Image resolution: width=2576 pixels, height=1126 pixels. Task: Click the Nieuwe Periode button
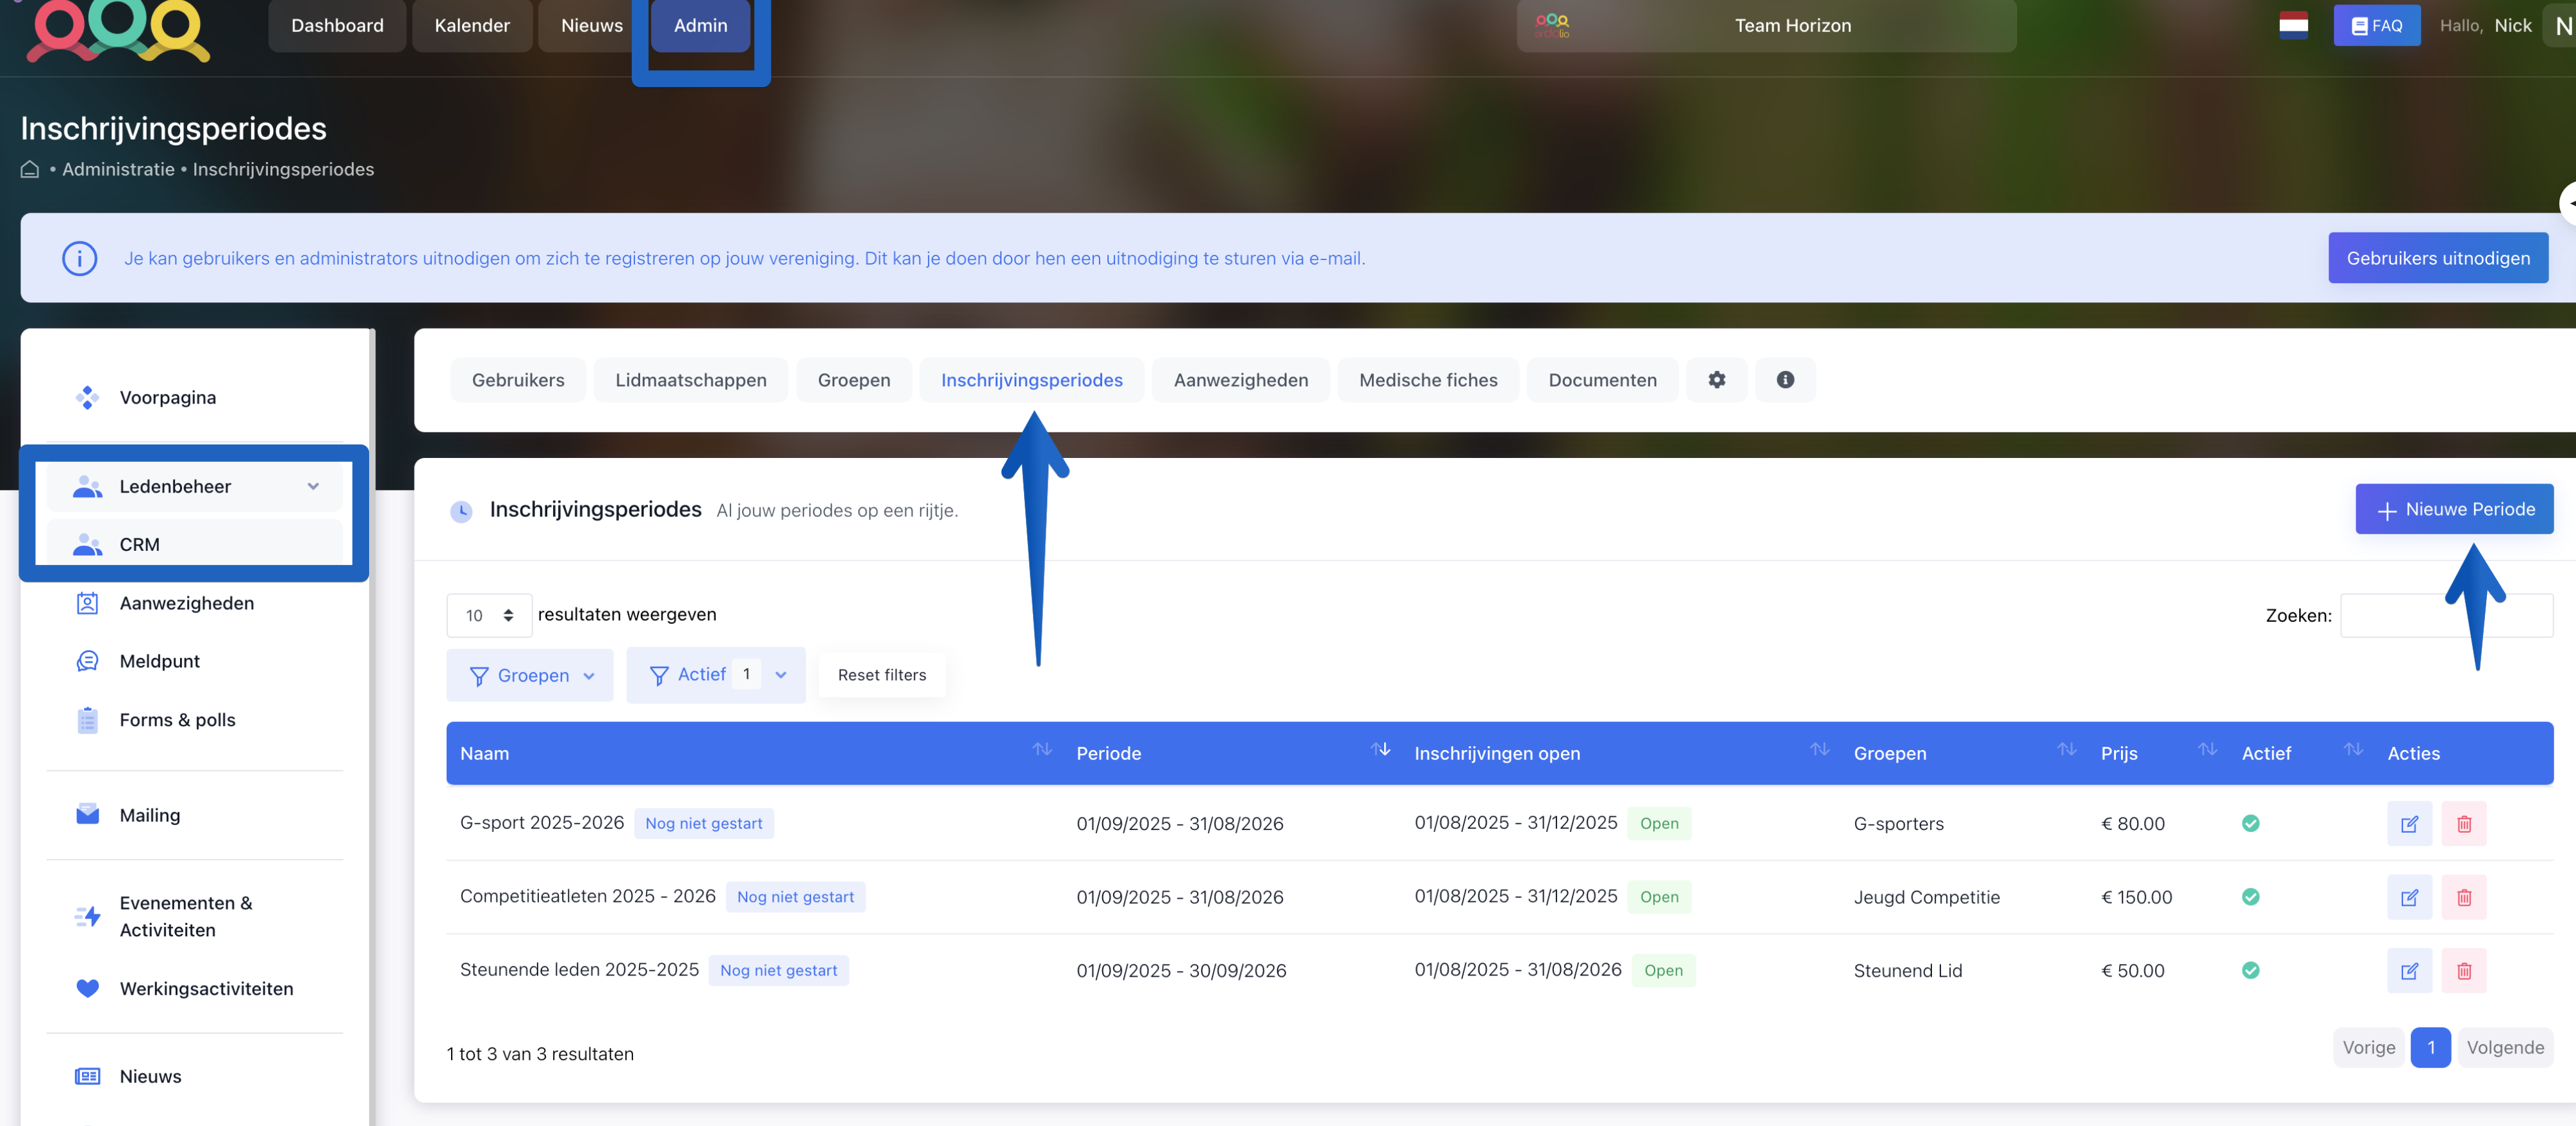pos(2454,510)
